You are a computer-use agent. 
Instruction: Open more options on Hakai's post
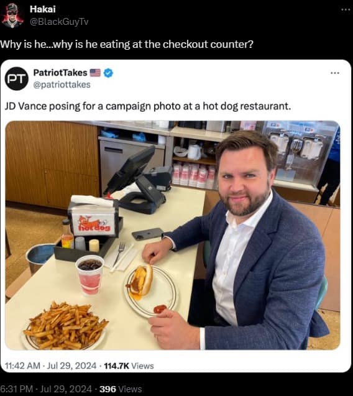346,9
